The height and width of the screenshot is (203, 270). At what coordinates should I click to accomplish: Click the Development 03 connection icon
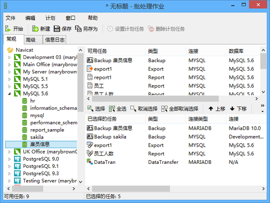pyautogui.click(x=18, y=57)
